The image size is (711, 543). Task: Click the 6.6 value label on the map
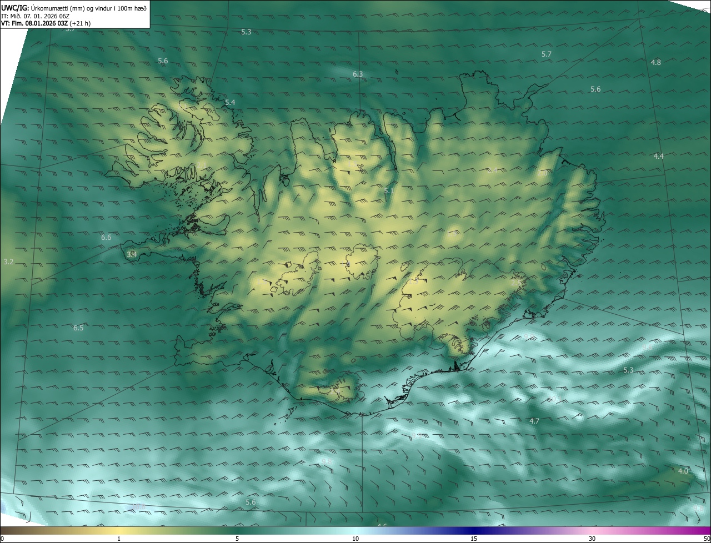[106, 237]
